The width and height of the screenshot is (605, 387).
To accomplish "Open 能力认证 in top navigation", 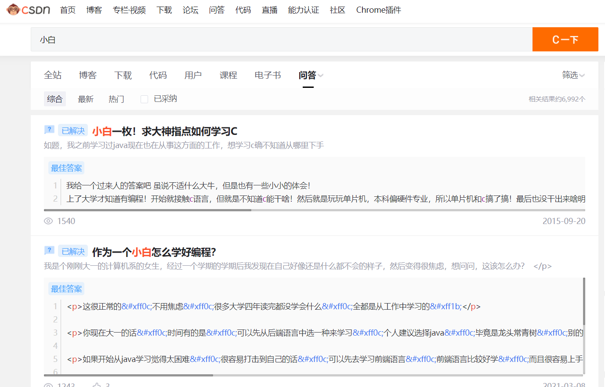I will tap(304, 10).
